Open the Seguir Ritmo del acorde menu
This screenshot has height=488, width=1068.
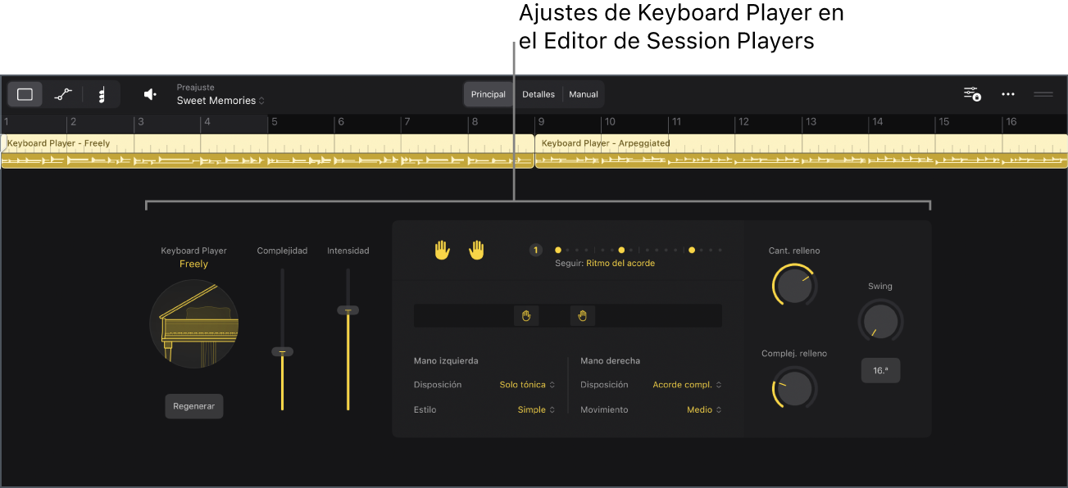(x=620, y=264)
